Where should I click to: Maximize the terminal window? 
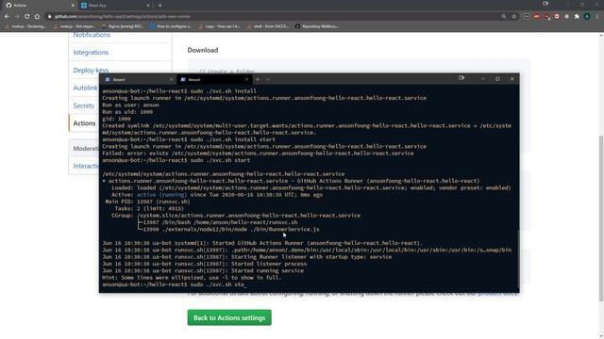pos(497,79)
